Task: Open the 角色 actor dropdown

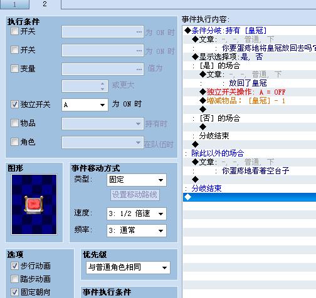Action: pyautogui.click(x=103, y=143)
